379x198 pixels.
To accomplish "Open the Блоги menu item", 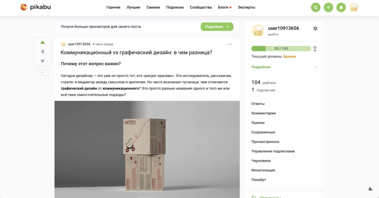I will tap(223, 7).
